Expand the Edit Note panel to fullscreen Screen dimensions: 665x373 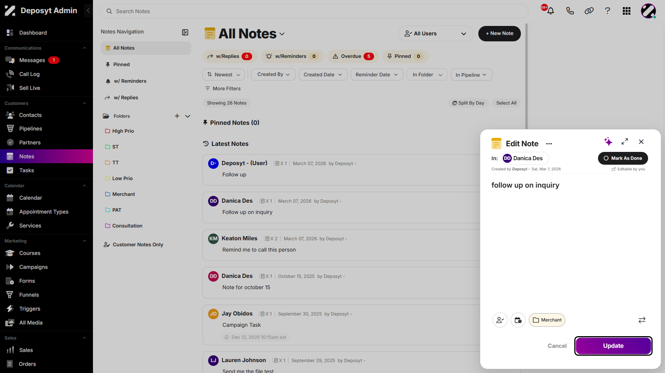coord(625,141)
